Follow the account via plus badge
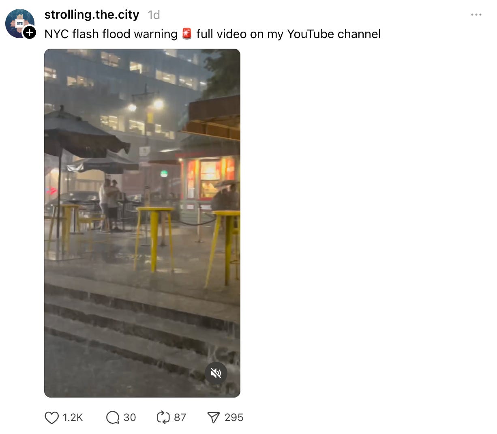 pyautogui.click(x=30, y=32)
